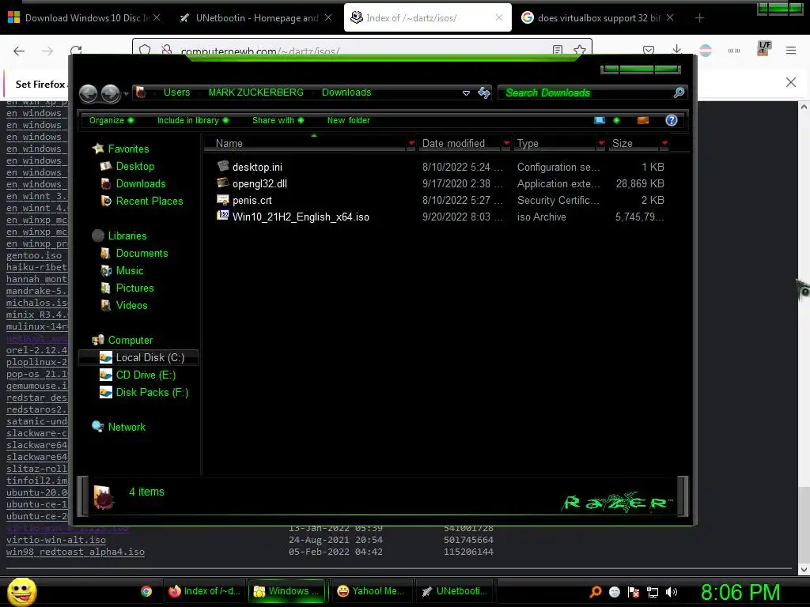Click the certificate file icon
Viewport: 810px width, 607px height.
[x=222, y=200]
